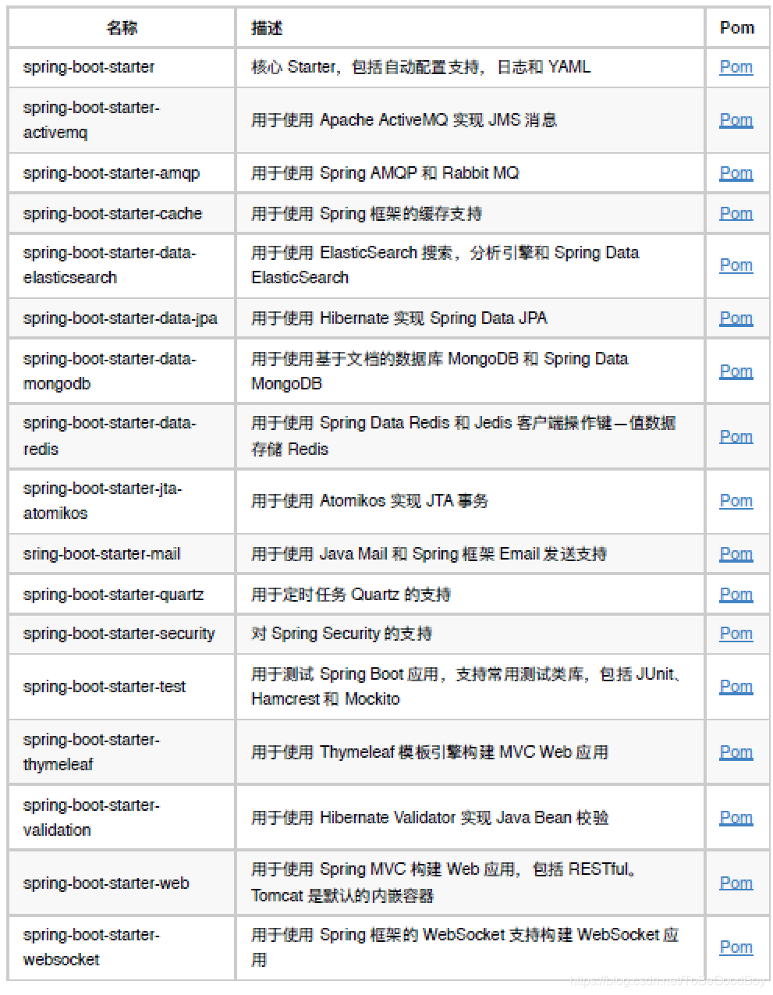This screenshot has width=773, height=995.
Task: Click the 核心 Starter description cell
Action: click(x=470, y=67)
